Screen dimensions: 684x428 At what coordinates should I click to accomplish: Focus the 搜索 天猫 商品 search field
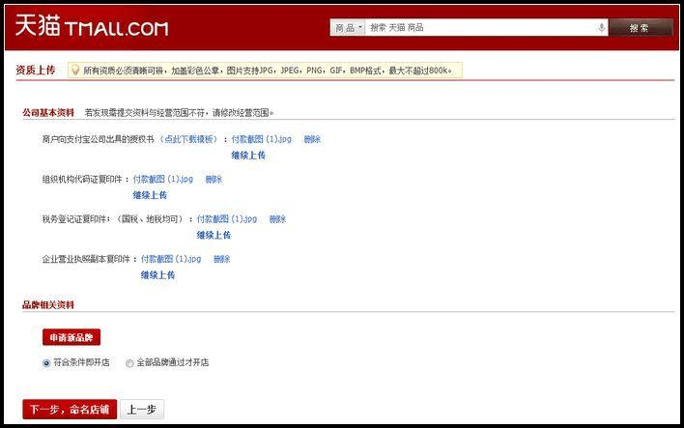pos(481,28)
